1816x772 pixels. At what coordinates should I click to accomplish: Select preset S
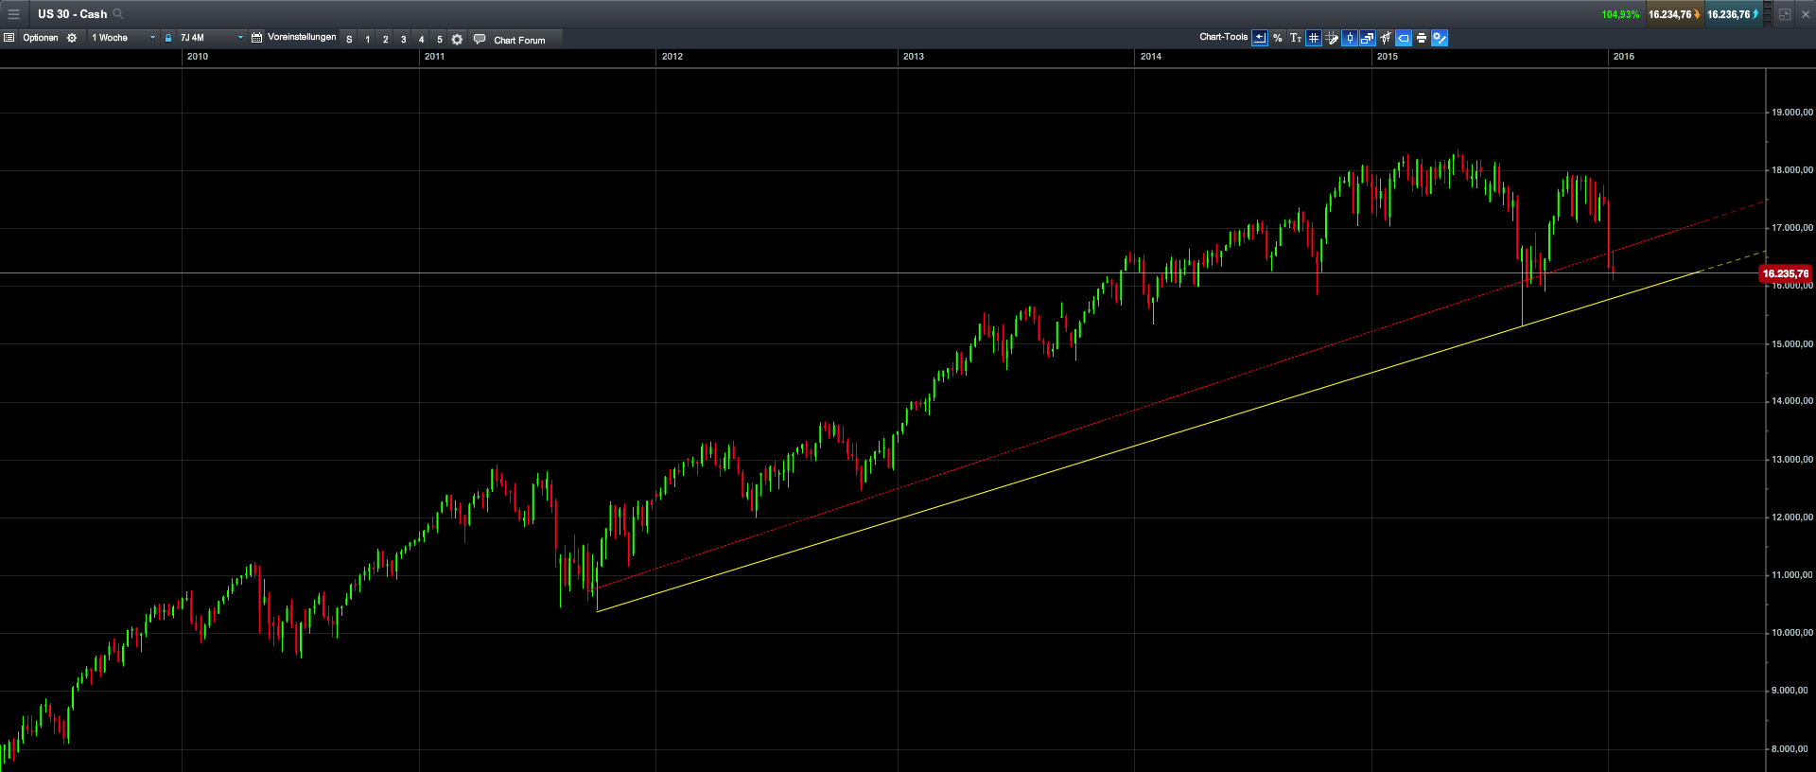click(x=349, y=40)
